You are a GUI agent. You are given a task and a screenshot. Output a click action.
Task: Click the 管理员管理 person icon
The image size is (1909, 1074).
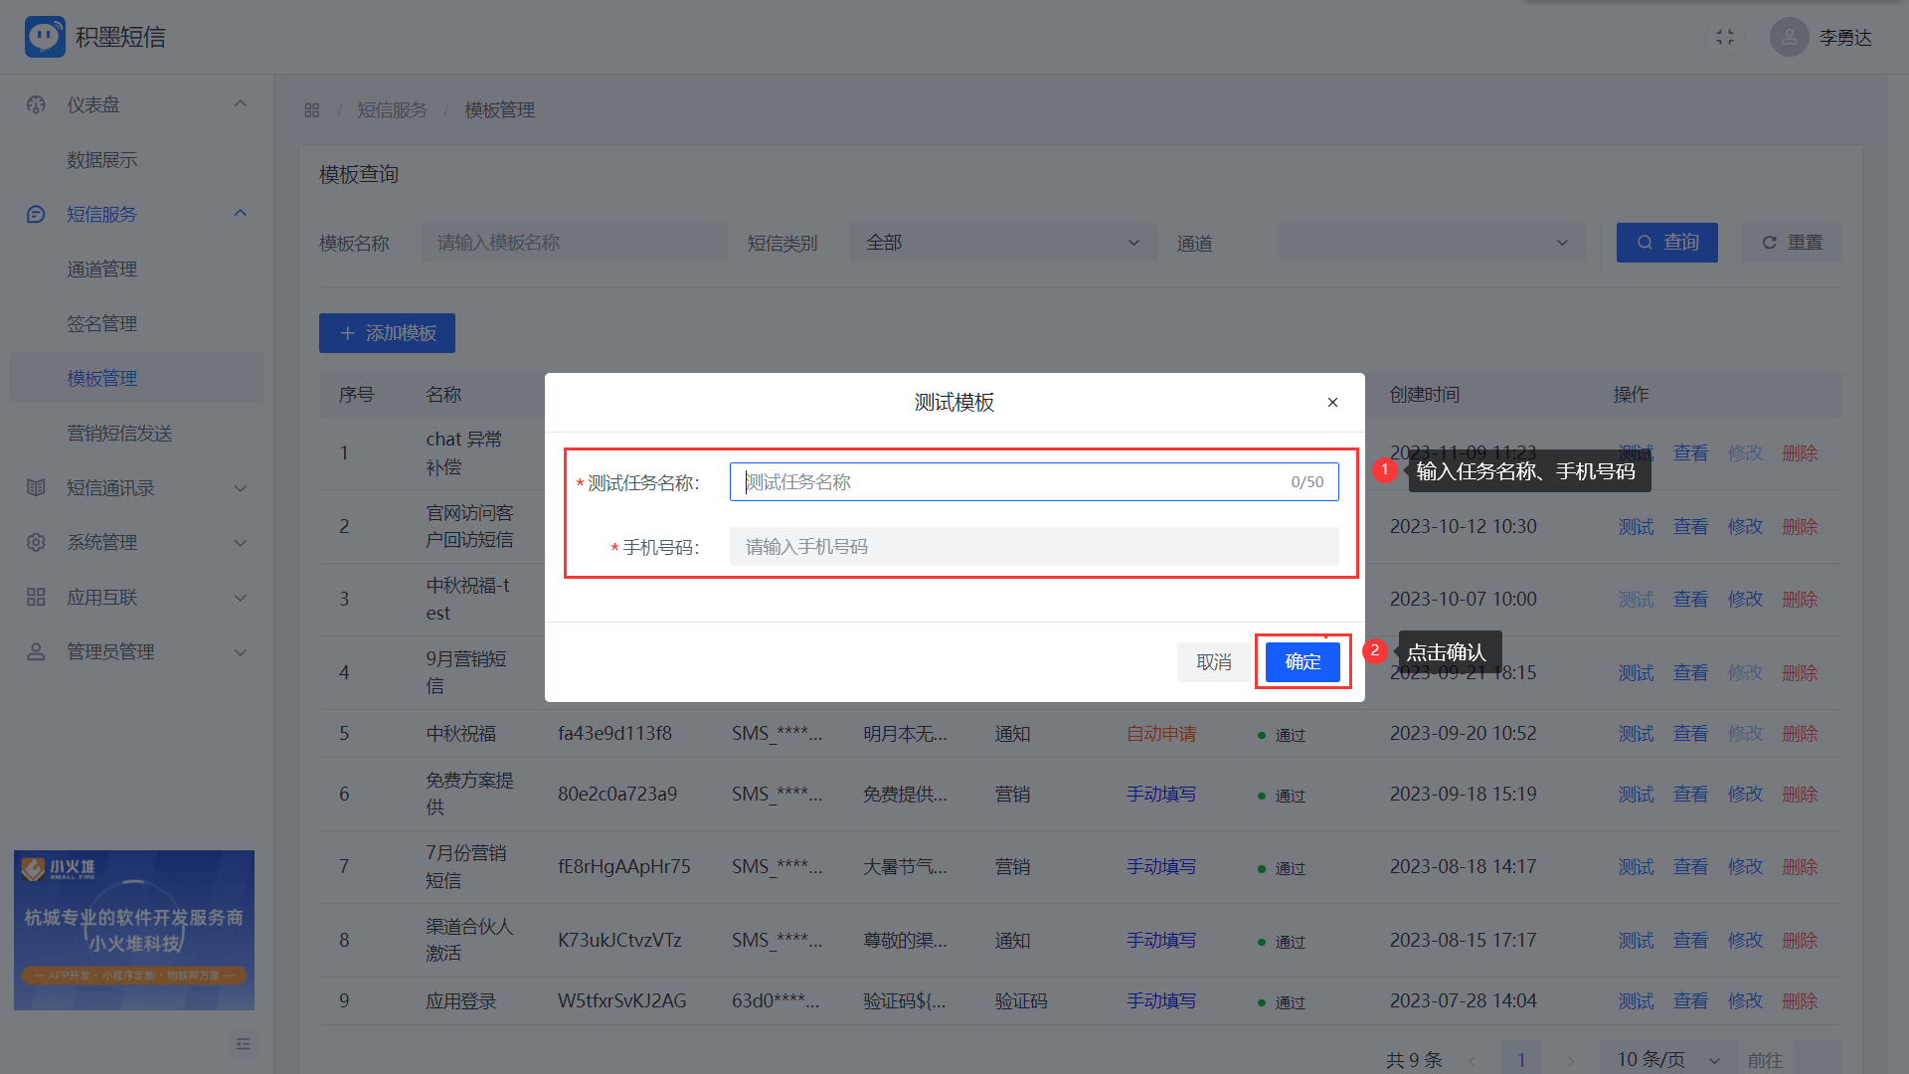point(37,651)
